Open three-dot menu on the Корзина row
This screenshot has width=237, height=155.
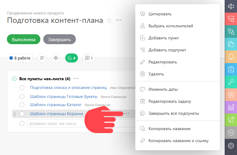(127, 114)
